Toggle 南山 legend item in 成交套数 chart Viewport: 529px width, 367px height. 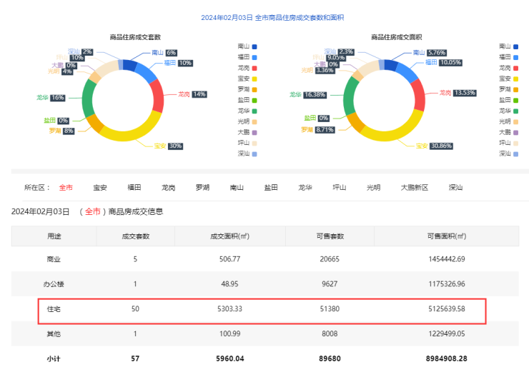(248, 46)
